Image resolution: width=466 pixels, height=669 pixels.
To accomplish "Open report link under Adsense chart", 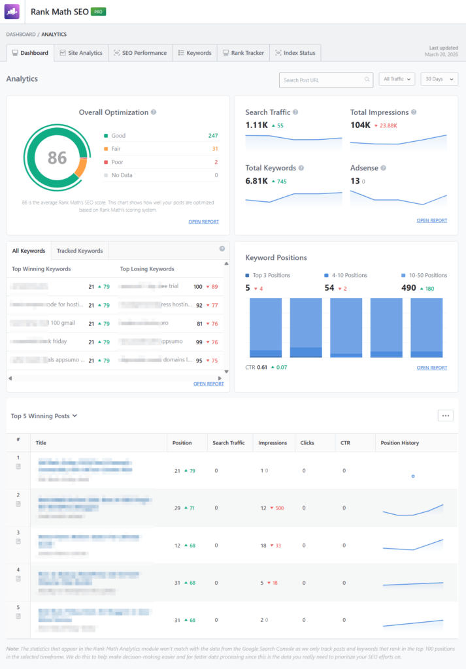I will pos(432,221).
